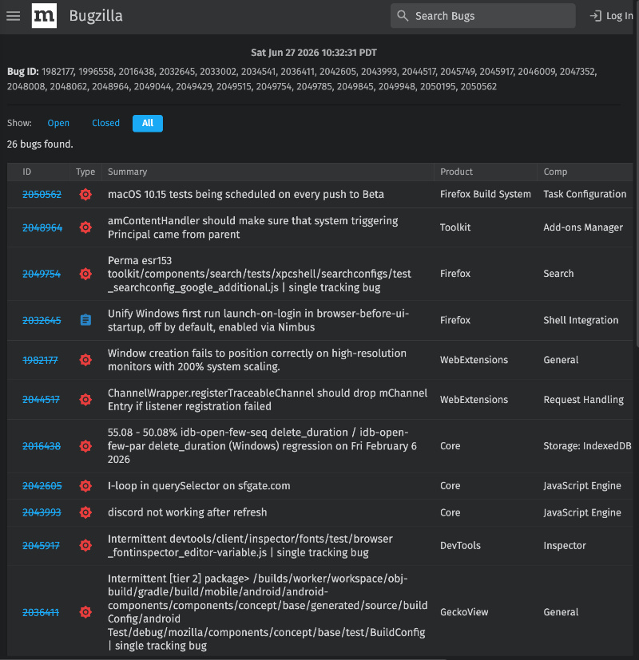
Task: Sort by Product column header
Action: [456, 172]
